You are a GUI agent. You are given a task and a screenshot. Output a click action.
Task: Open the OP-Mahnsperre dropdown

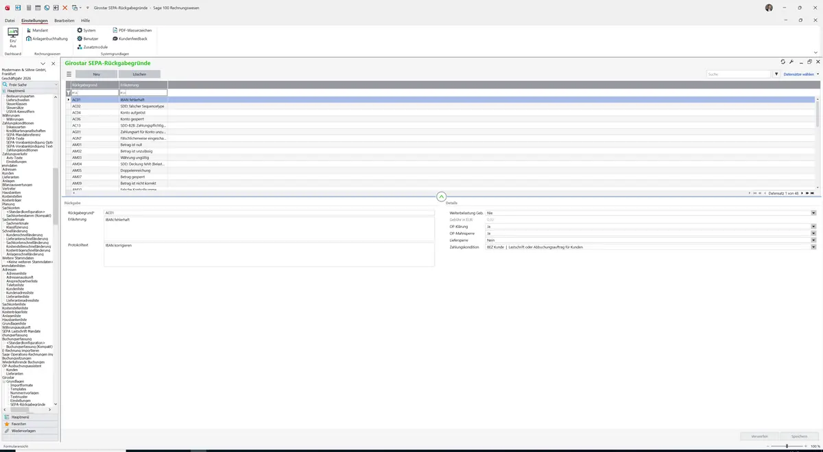pos(813,234)
